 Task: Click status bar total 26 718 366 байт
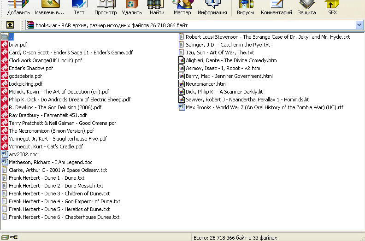(235, 238)
